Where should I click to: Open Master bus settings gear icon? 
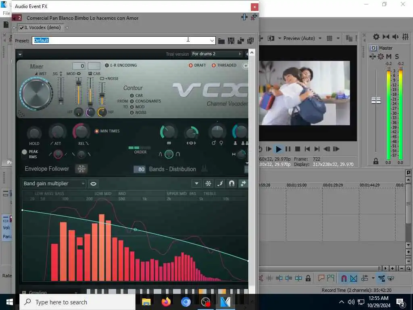point(381,57)
